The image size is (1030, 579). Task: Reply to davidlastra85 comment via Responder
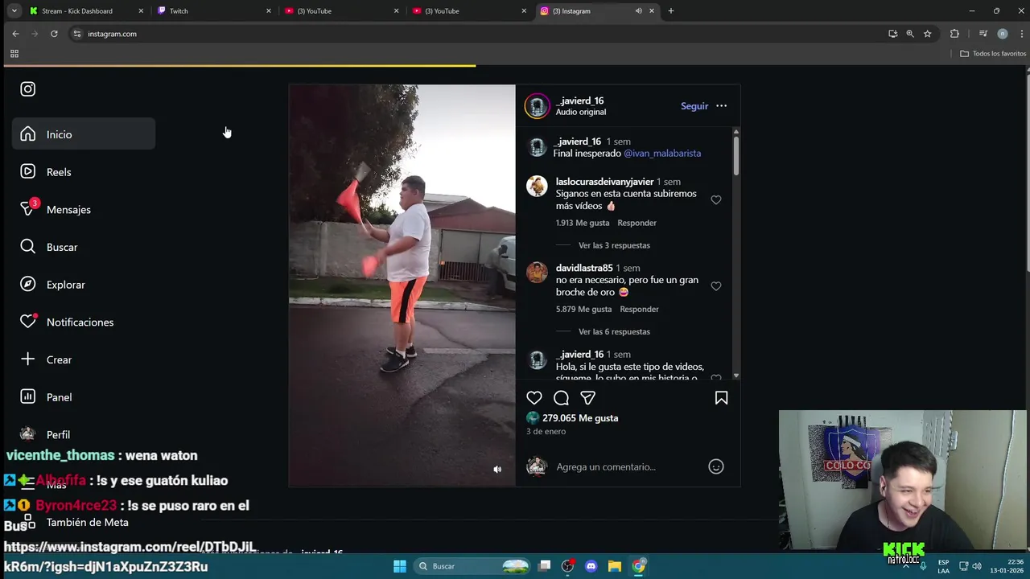tap(639, 309)
